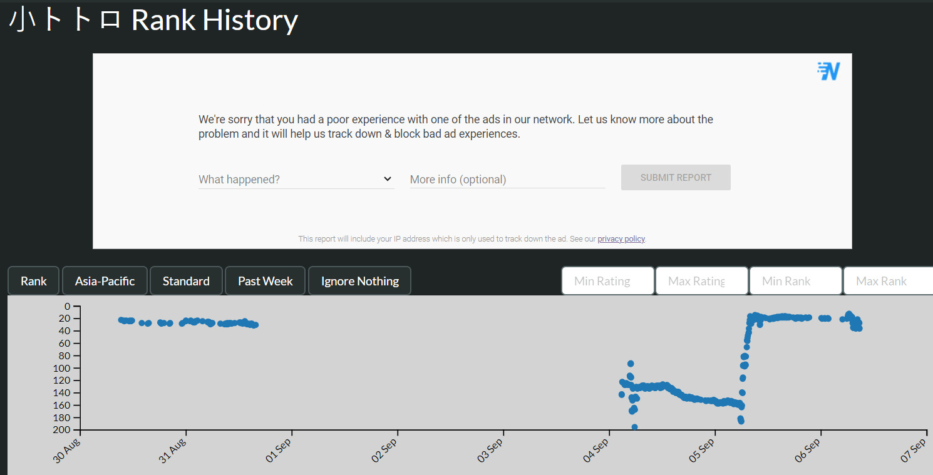Image resolution: width=933 pixels, height=475 pixels.
Task: Open the Past Week time range selector
Action: click(265, 281)
